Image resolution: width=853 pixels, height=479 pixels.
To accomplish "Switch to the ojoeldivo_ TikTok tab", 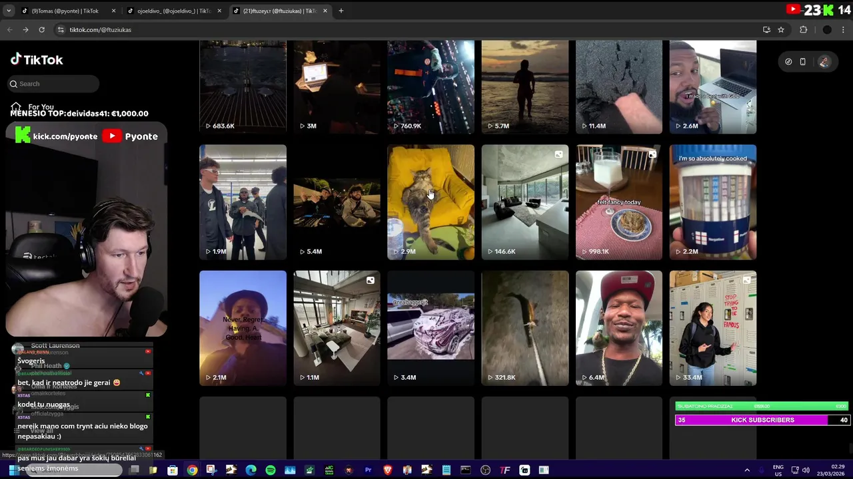I will coord(173,11).
